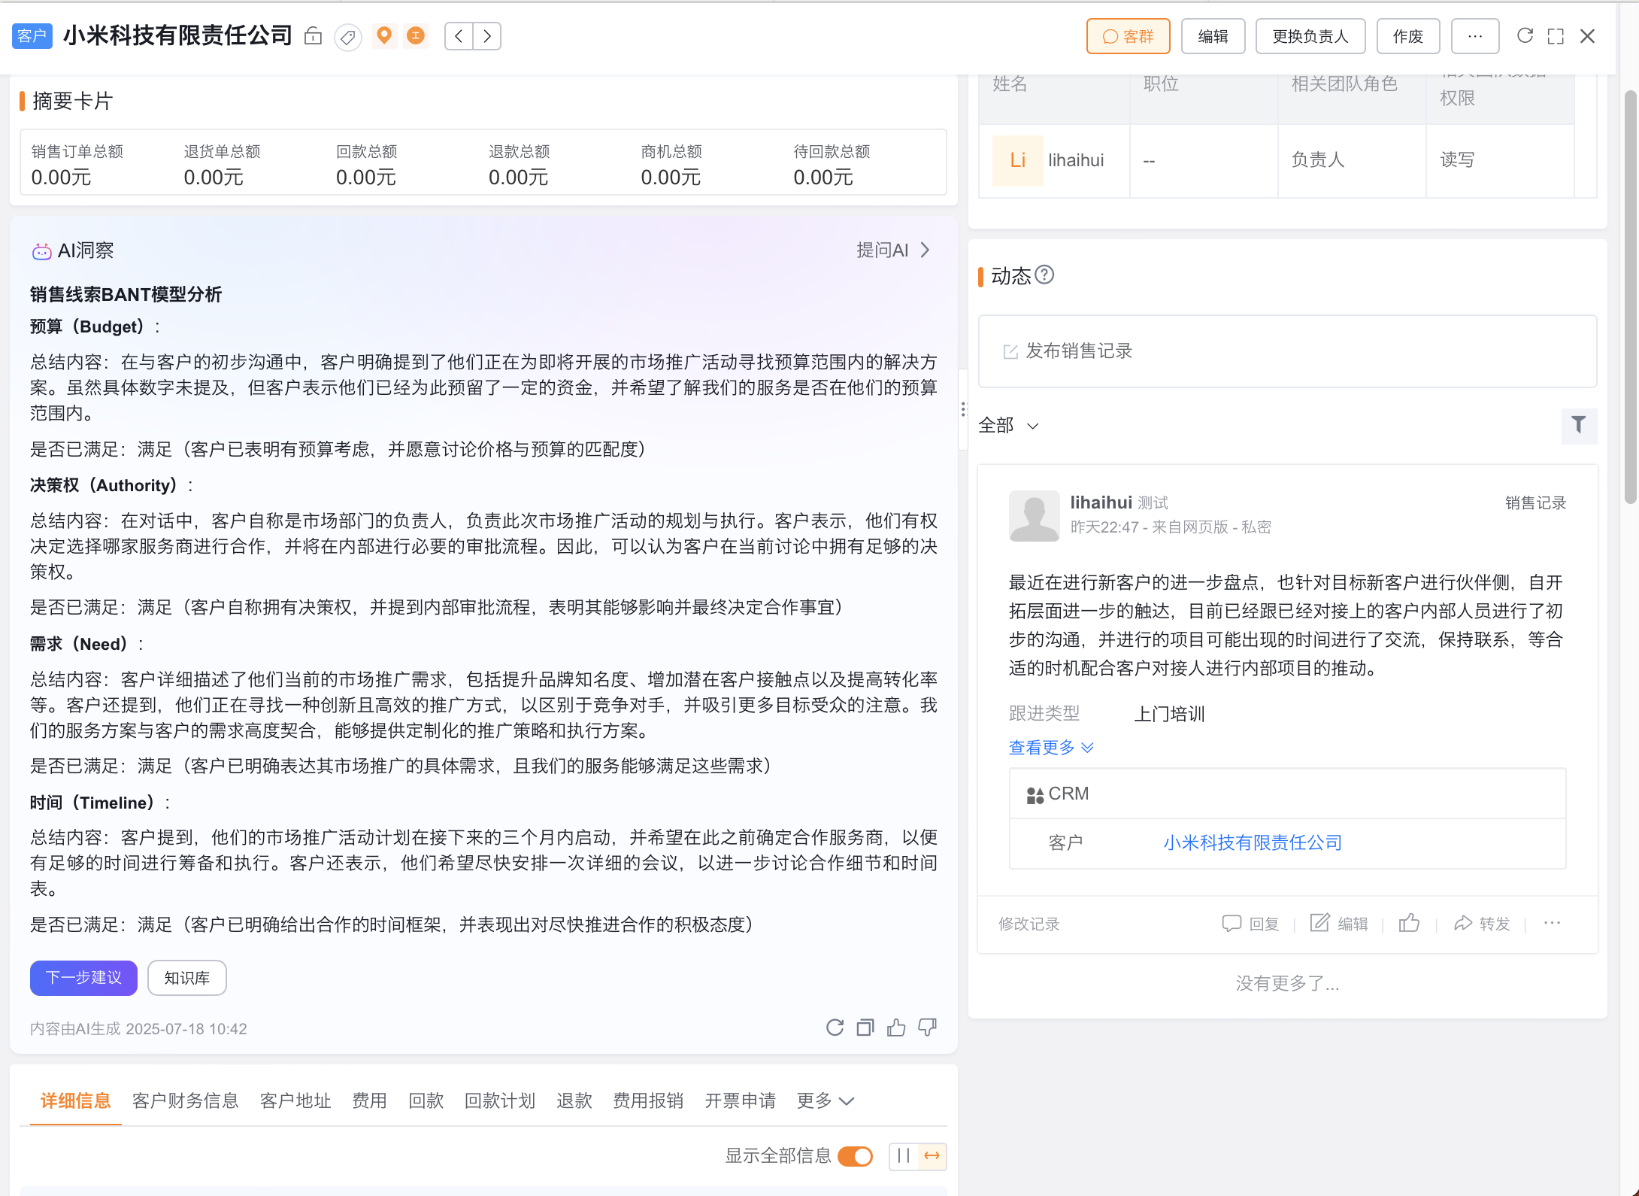The image size is (1639, 1196).
Task: Open the activity filter funnel icon
Action: click(x=1579, y=426)
